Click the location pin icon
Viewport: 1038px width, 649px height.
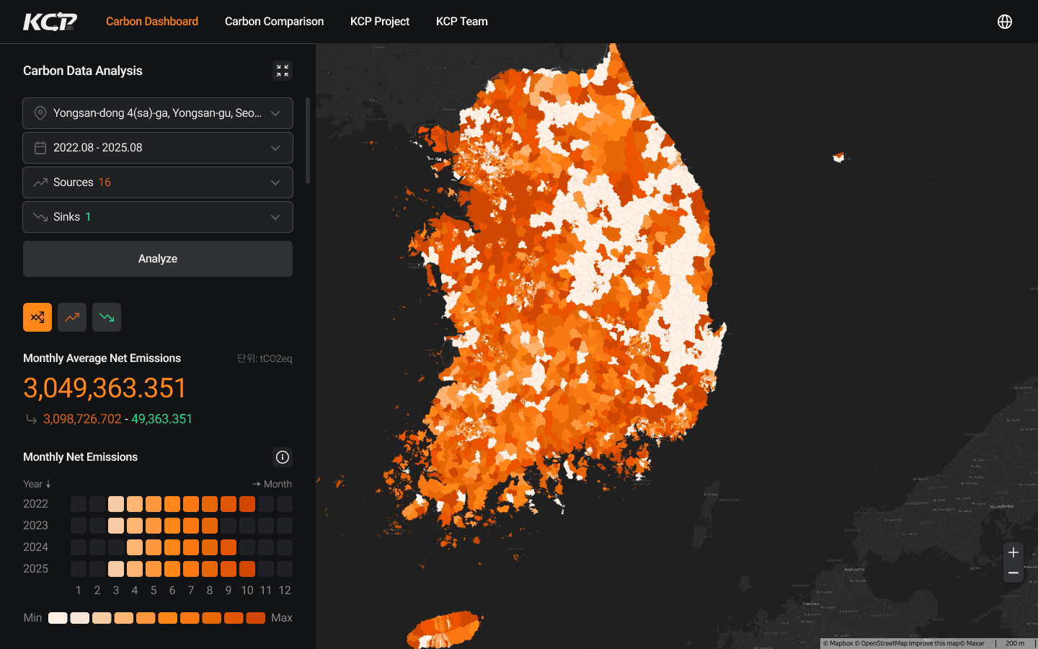coord(40,113)
